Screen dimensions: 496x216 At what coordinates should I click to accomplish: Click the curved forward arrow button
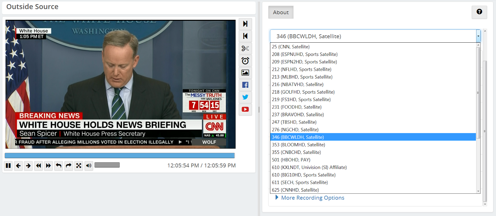coord(69,166)
